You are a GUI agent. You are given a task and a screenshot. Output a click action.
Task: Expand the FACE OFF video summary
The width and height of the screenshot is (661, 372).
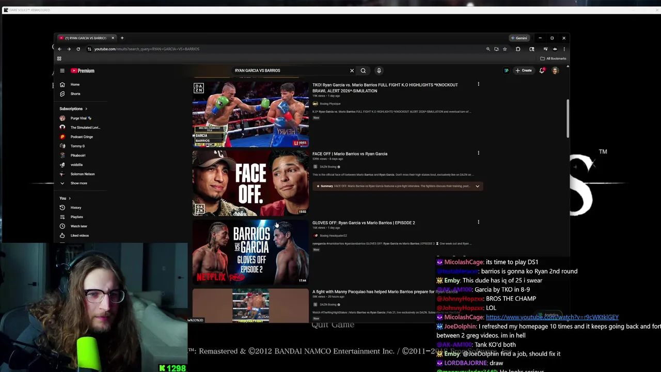(x=477, y=186)
